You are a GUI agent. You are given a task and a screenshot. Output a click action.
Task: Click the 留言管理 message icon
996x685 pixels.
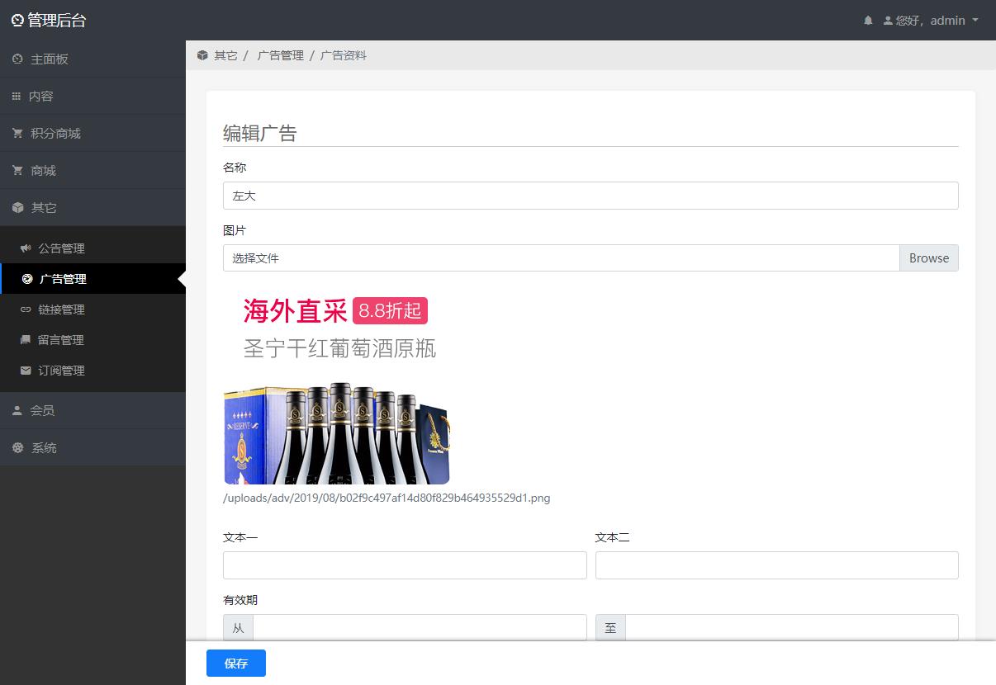(26, 340)
